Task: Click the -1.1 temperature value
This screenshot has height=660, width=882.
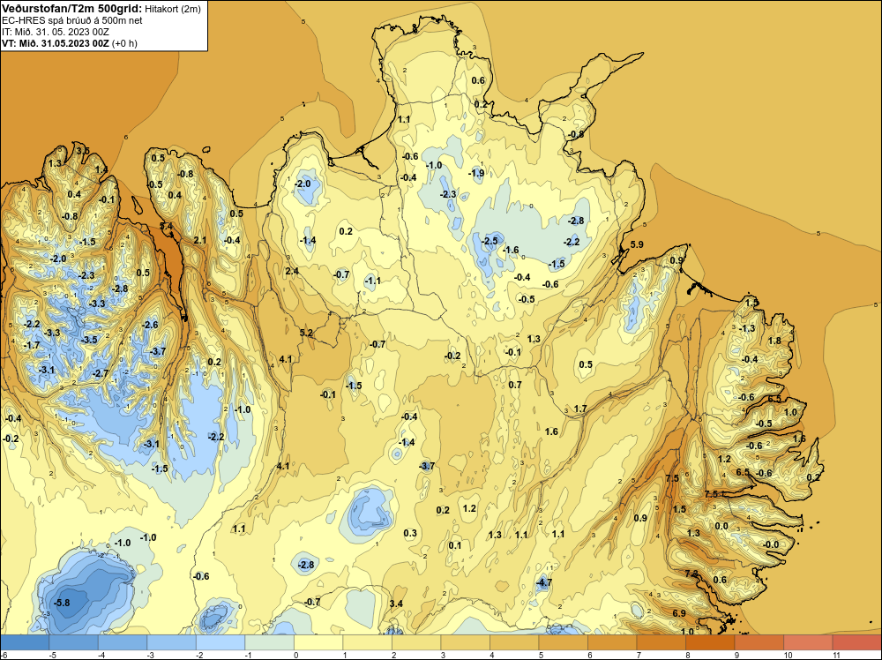Action: tap(373, 281)
